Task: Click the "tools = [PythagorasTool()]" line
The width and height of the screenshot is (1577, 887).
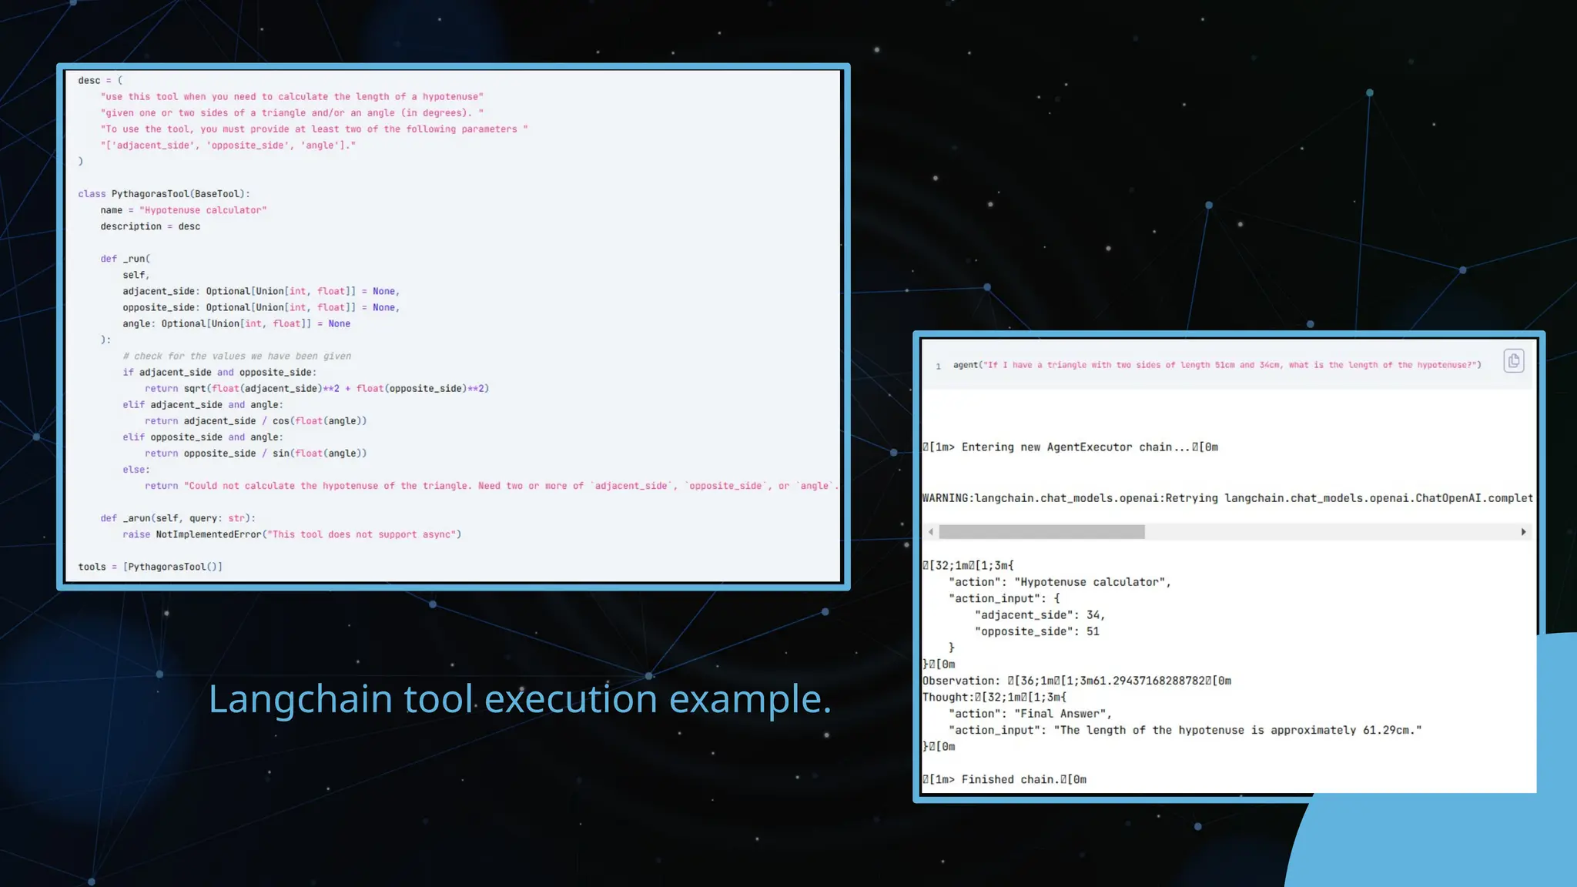Action: (150, 567)
